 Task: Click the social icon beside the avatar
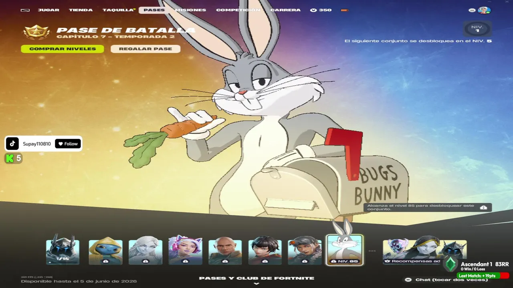tap(472, 10)
